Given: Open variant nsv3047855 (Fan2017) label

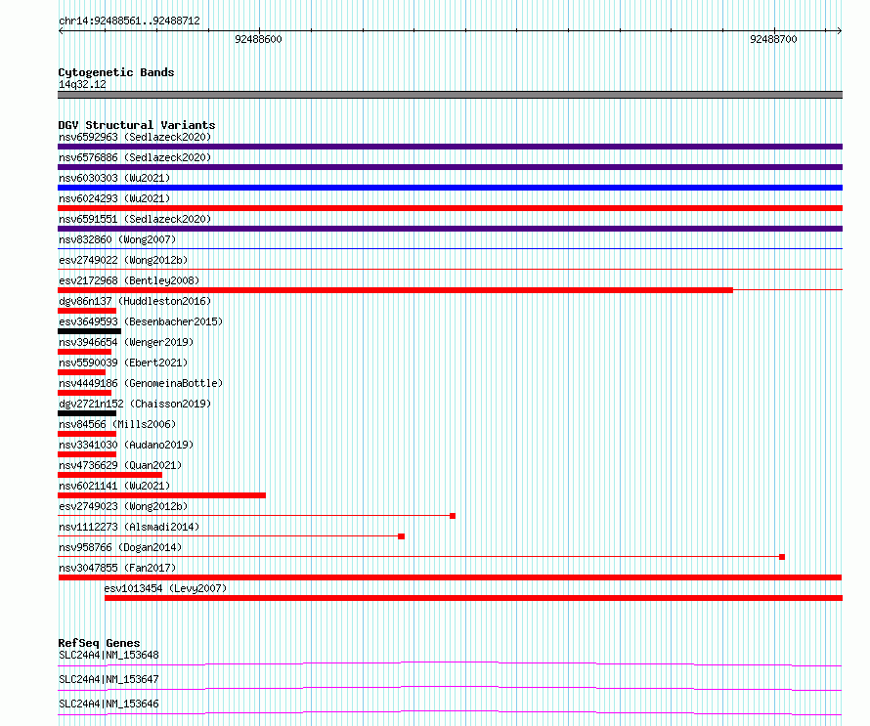Looking at the screenshot, I should coord(117,568).
